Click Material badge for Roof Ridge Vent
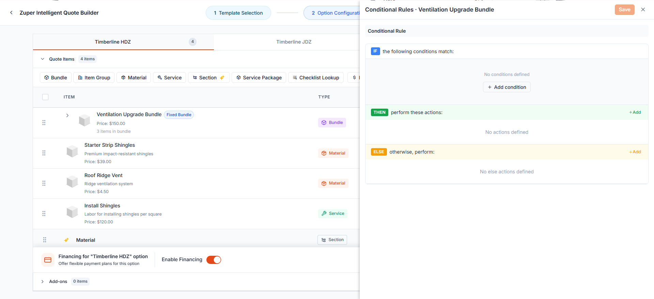This screenshot has width=654, height=299. coord(333,183)
